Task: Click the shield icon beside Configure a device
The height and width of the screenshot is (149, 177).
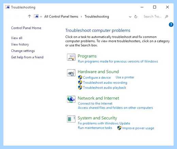Action: (80, 77)
